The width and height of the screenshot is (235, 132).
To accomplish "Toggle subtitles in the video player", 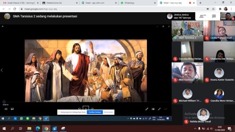I will (12, 109).
